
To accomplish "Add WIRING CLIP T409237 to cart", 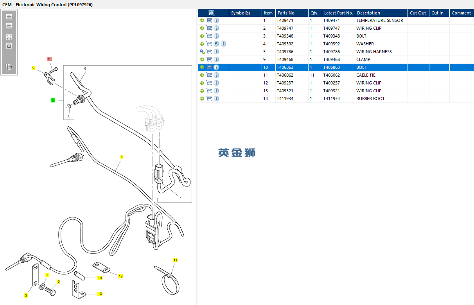I will pyautogui.click(x=209, y=83).
